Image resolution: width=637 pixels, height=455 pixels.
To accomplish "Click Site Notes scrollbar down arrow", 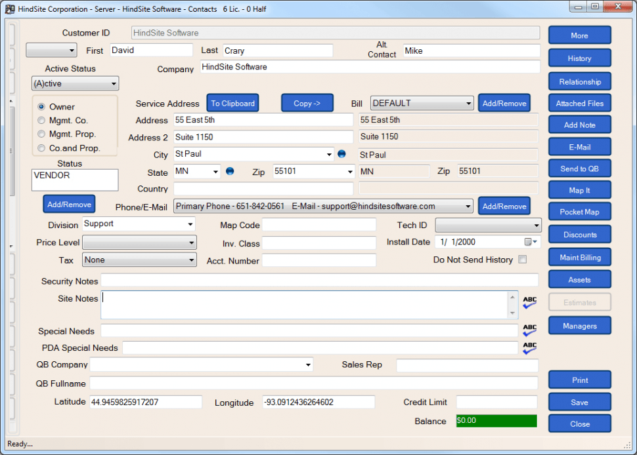I will pos(512,313).
